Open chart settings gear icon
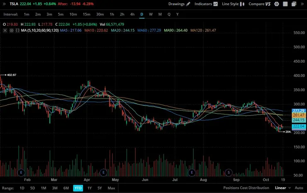The width and height of the screenshot is (307, 193). (x=276, y=4)
